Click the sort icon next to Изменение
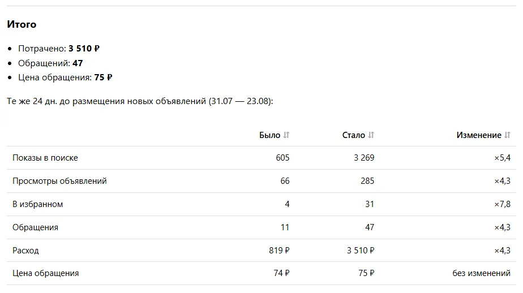The height and width of the screenshot is (293, 523). 507,135
